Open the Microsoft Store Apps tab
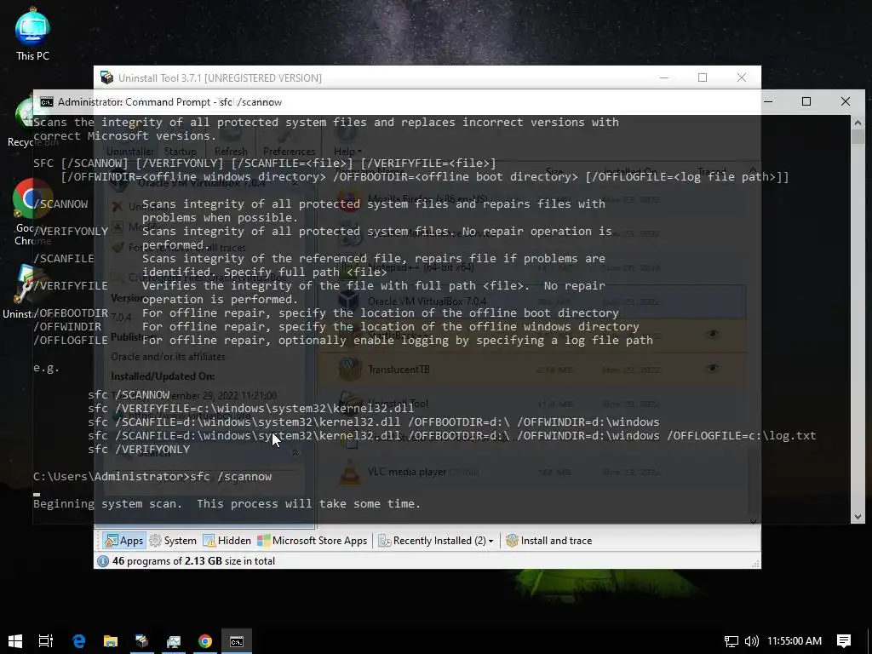Image resolution: width=872 pixels, height=654 pixels. [312, 541]
